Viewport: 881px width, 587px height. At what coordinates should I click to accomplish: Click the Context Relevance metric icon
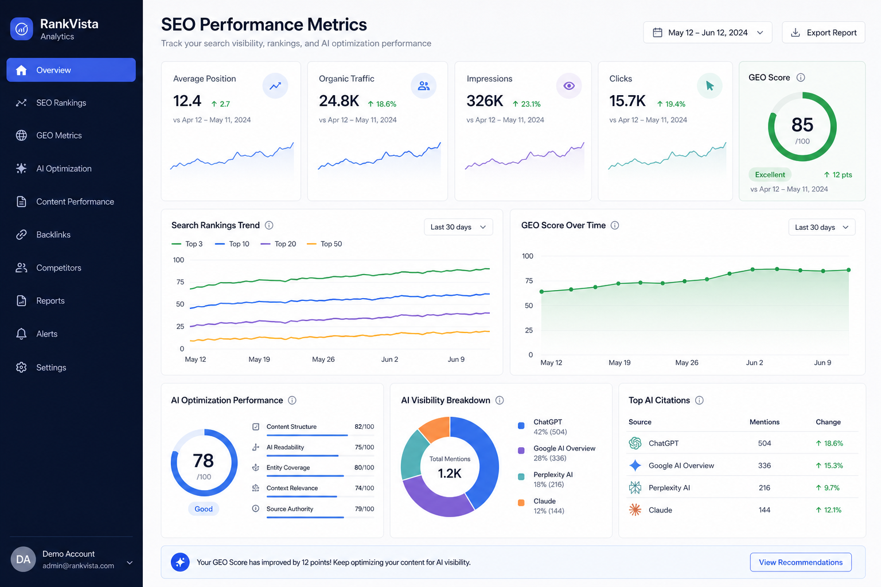256,488
